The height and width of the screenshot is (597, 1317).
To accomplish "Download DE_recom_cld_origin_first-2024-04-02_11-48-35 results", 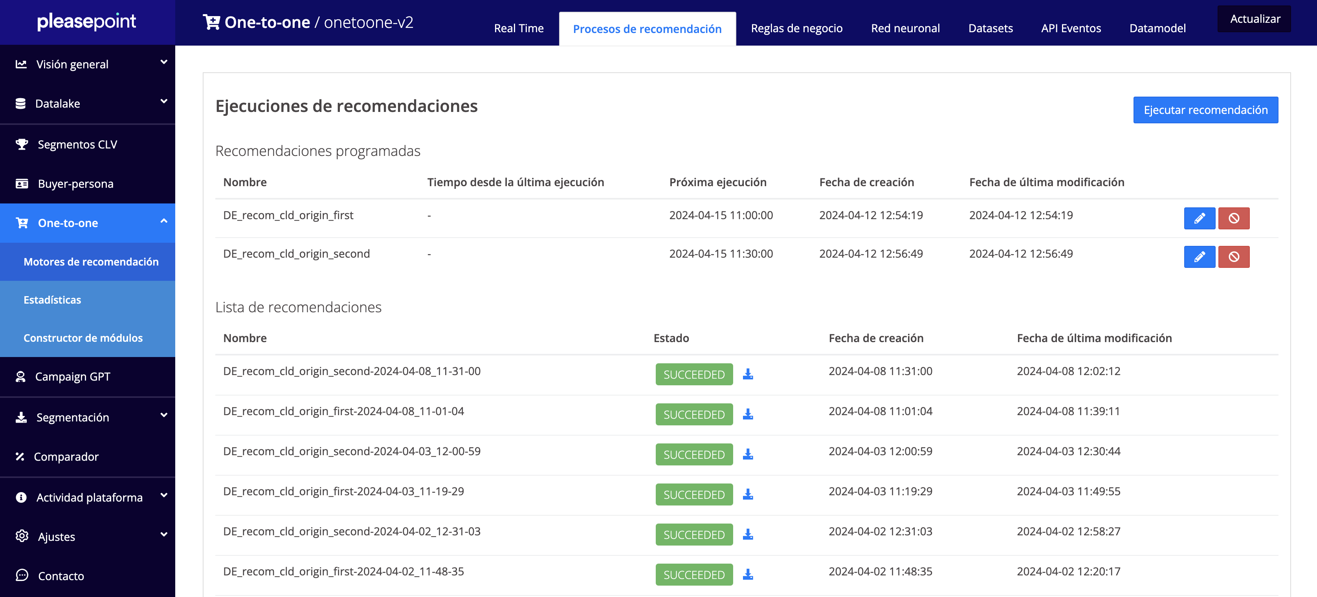I will pos(747,575).
